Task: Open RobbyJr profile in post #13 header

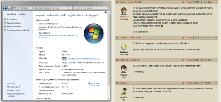Action: tap(123, 2)
